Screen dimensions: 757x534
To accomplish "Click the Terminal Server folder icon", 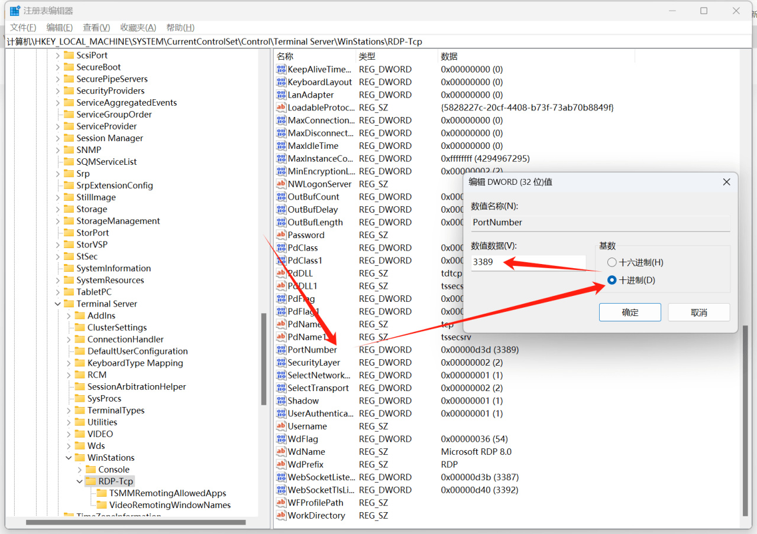I will pos(69,304).
